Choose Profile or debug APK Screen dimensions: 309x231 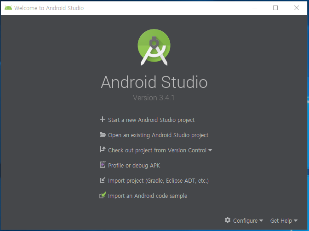tap(134, 166)
